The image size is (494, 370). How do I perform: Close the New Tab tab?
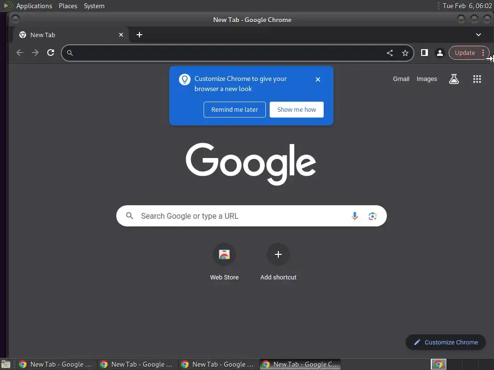121,35
